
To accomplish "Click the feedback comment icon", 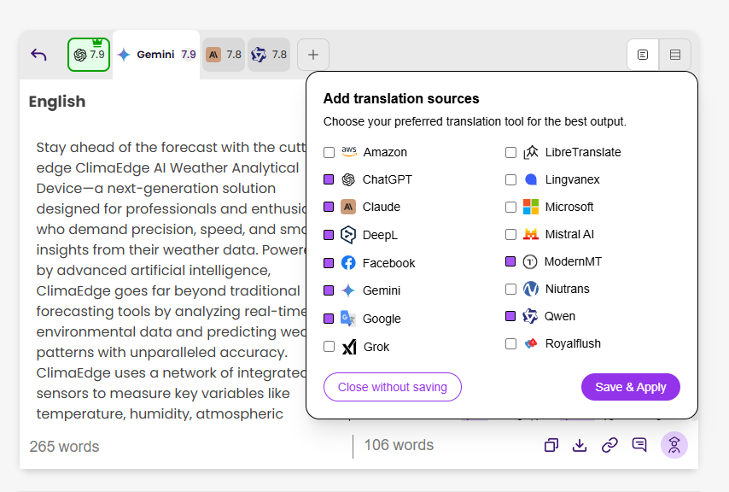I will coord(639,445).
